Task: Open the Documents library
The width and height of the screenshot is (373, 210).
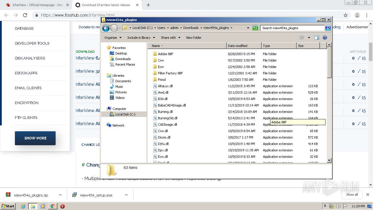Action: 123,81
